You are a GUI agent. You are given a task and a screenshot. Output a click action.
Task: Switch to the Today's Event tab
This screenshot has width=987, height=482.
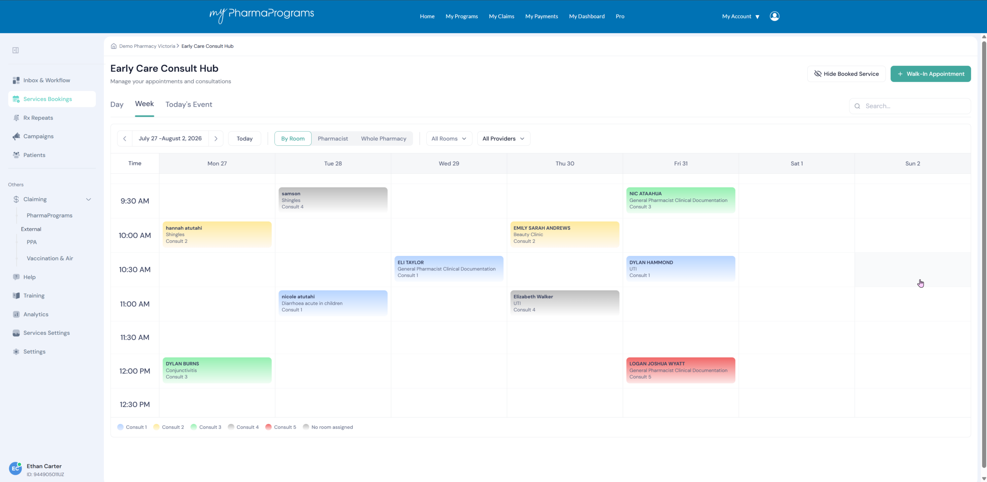pyautogui.click(x=189, y=104)
